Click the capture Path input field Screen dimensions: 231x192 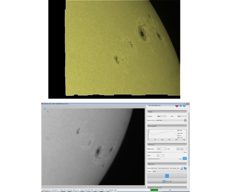[x=165, y=168]
